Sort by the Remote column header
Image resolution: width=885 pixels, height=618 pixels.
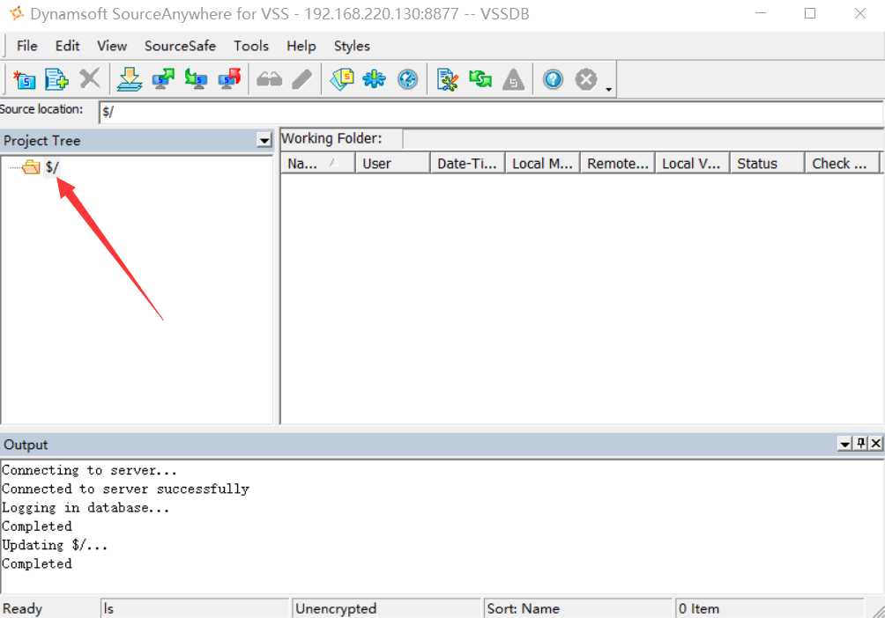tap(617, 163)
